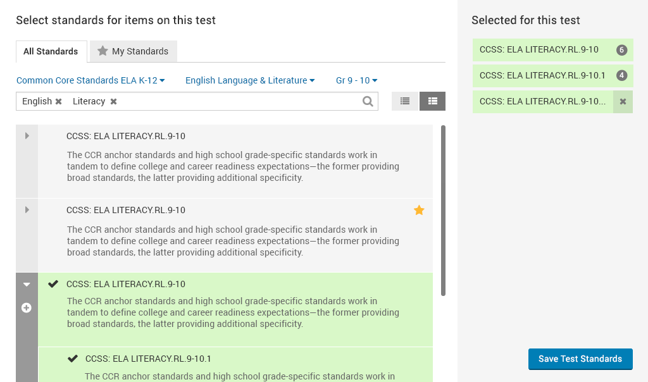
Task: Switch to compact list view
Action: tap(405, 101)
